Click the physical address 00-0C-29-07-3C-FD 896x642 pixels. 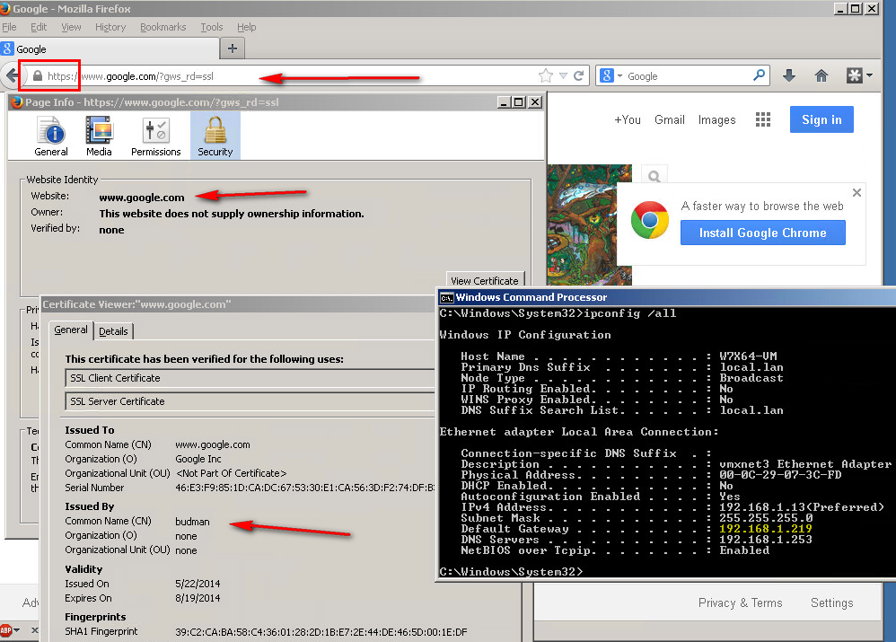[780, 474]
